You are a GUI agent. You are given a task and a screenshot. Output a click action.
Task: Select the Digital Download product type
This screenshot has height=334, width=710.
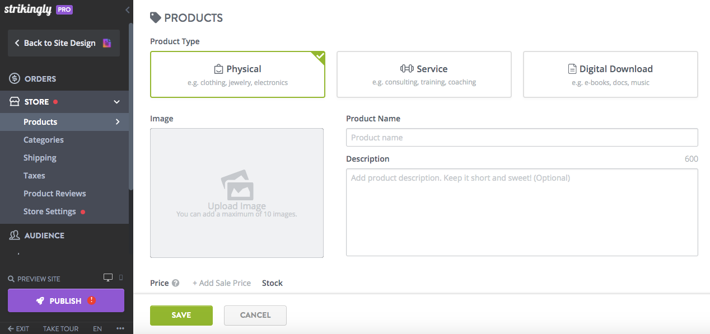tap(610, 74)
